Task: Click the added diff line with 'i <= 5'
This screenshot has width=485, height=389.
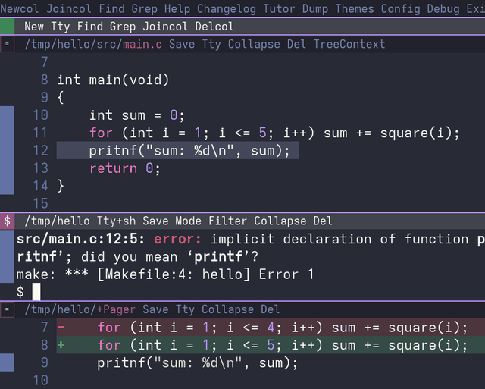Action: [x=271, y=345]
